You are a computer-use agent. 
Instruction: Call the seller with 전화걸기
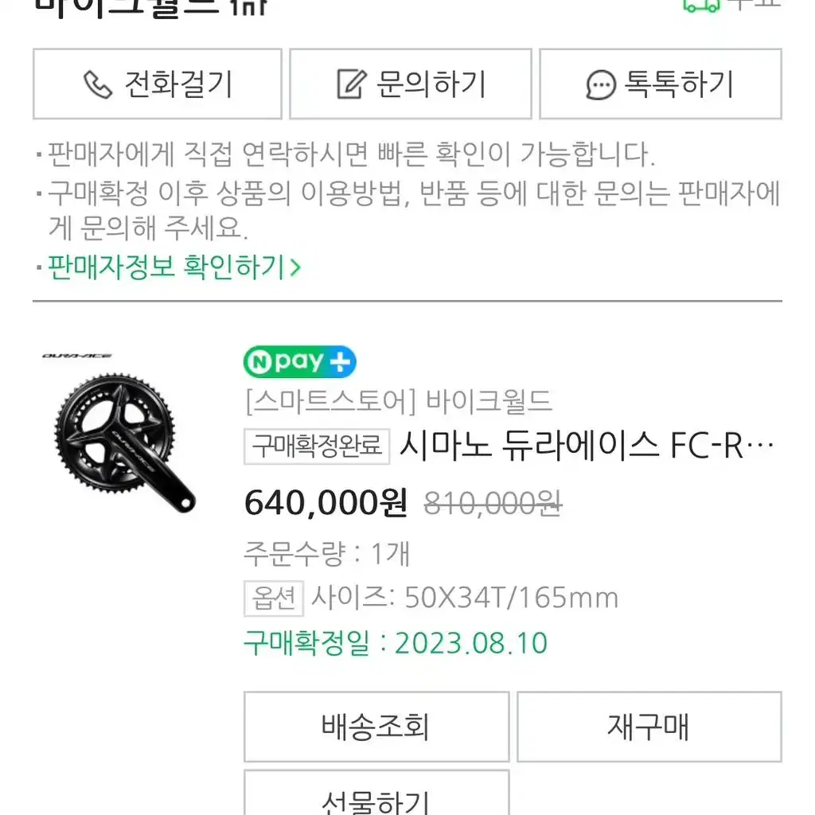tap(158, 84)
